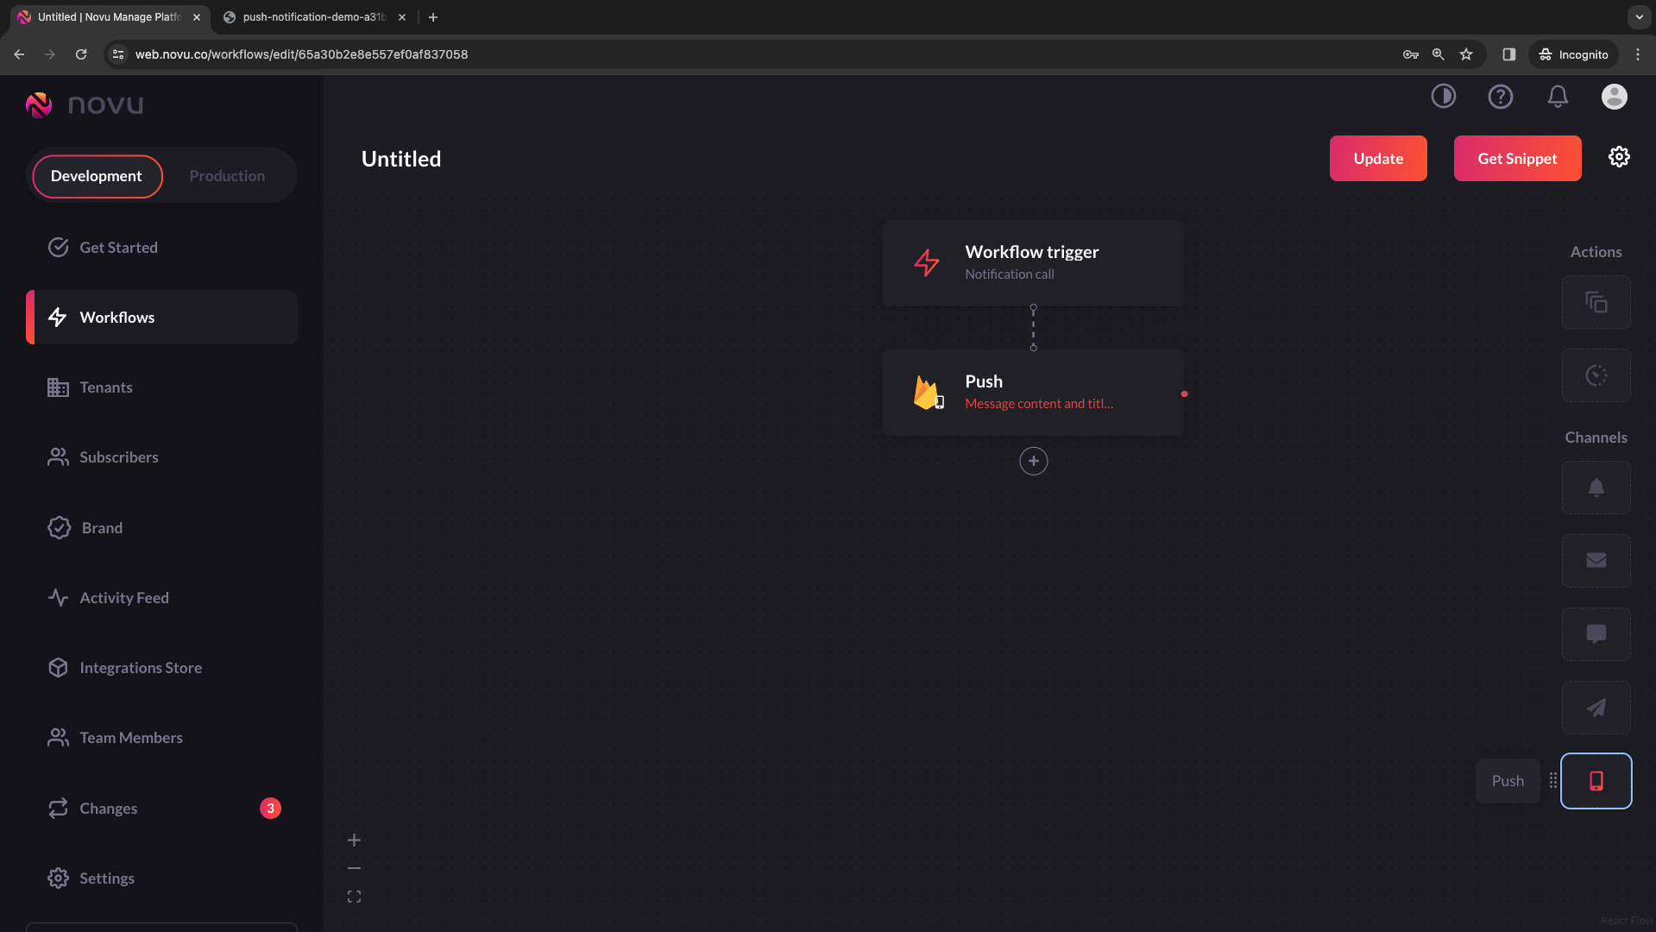The width and height of the screenshot is (1656, 932).
Task: Choose the SMS channel icon
Action: click(x=1596, y=634)
